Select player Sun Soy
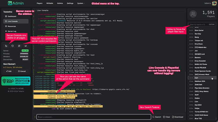Viewport: 218px width, 122px height. (202, 34)
